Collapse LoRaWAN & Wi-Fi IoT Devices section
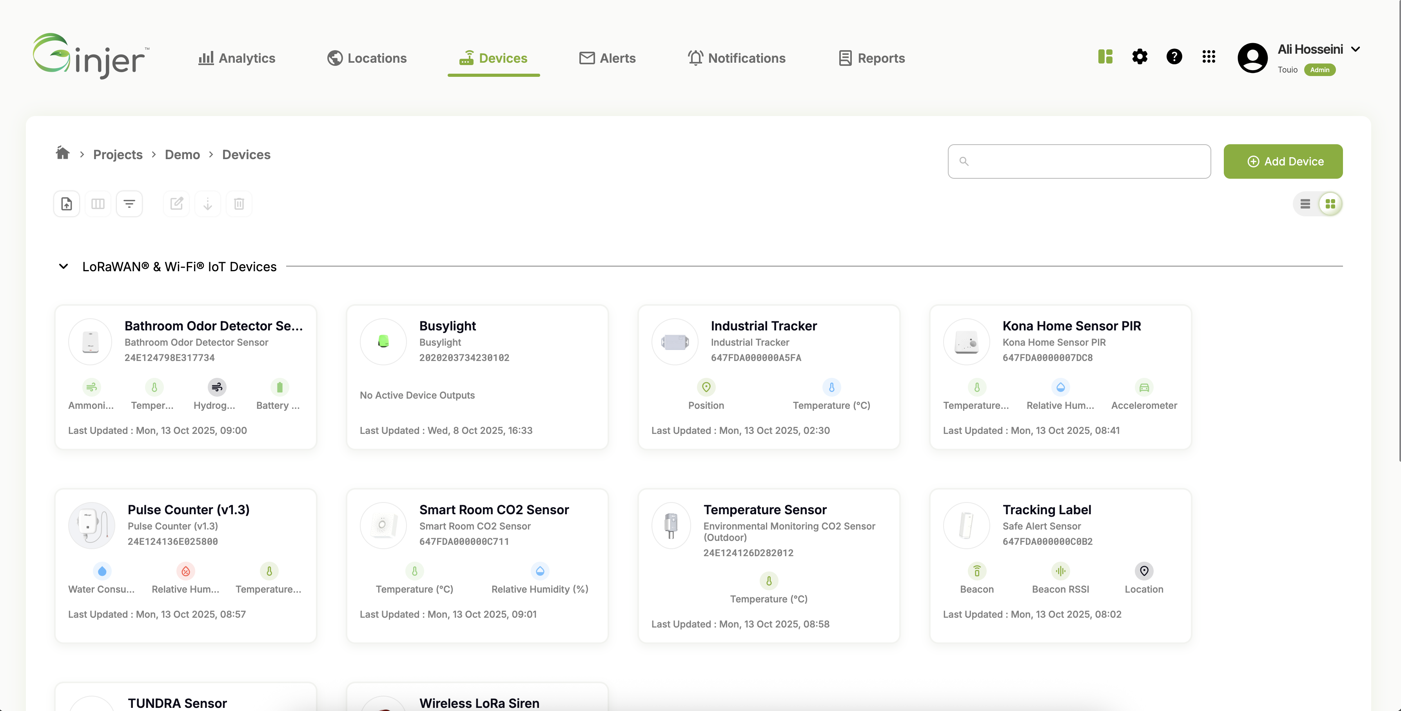The height and width of the screenshot is (711, 1401). coord(64,267)
